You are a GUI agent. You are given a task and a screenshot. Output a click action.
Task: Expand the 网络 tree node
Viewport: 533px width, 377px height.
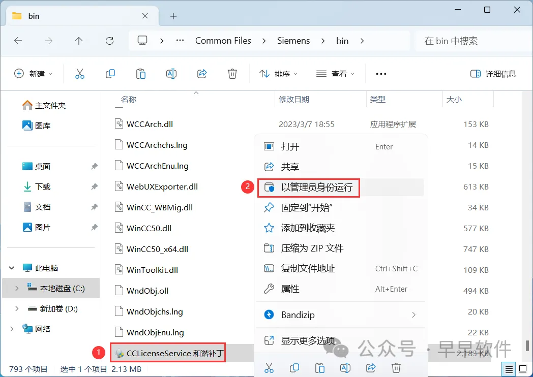pyautogui.click(x=12, y=329)
